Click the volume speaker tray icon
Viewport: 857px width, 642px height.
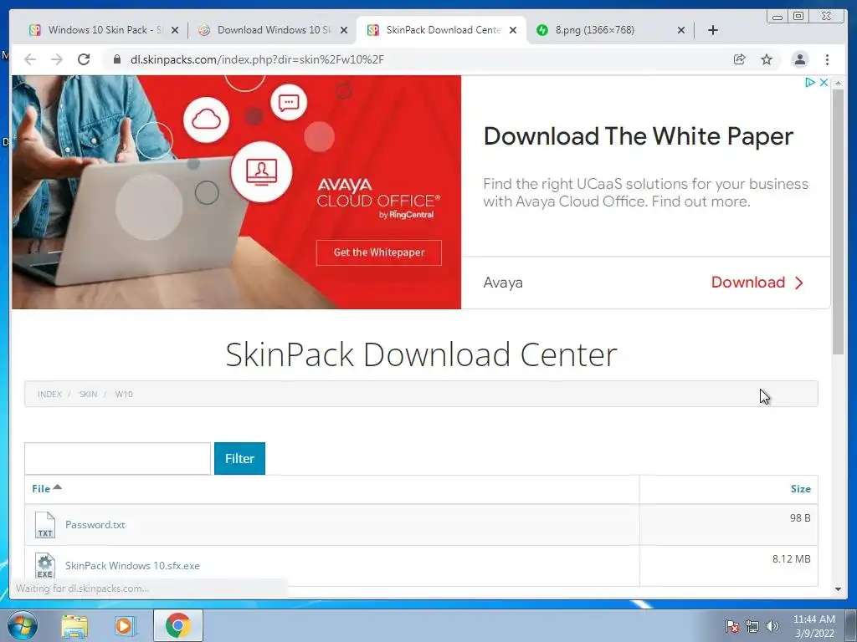(772, 626)
